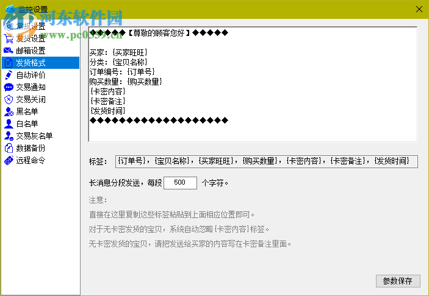Viewport: 429px width, 296px height.
Task: Click the note starting 无卡密发货的宝贝,请把
Action: pyautogui.click(x=190, y=244)
